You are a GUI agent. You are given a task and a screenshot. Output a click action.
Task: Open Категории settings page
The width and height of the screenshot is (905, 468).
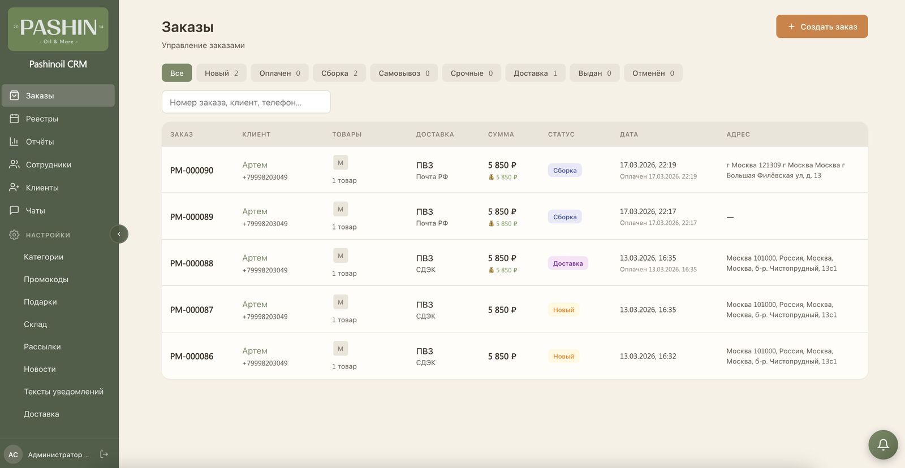pyautogui.click(x=44, y=257)
